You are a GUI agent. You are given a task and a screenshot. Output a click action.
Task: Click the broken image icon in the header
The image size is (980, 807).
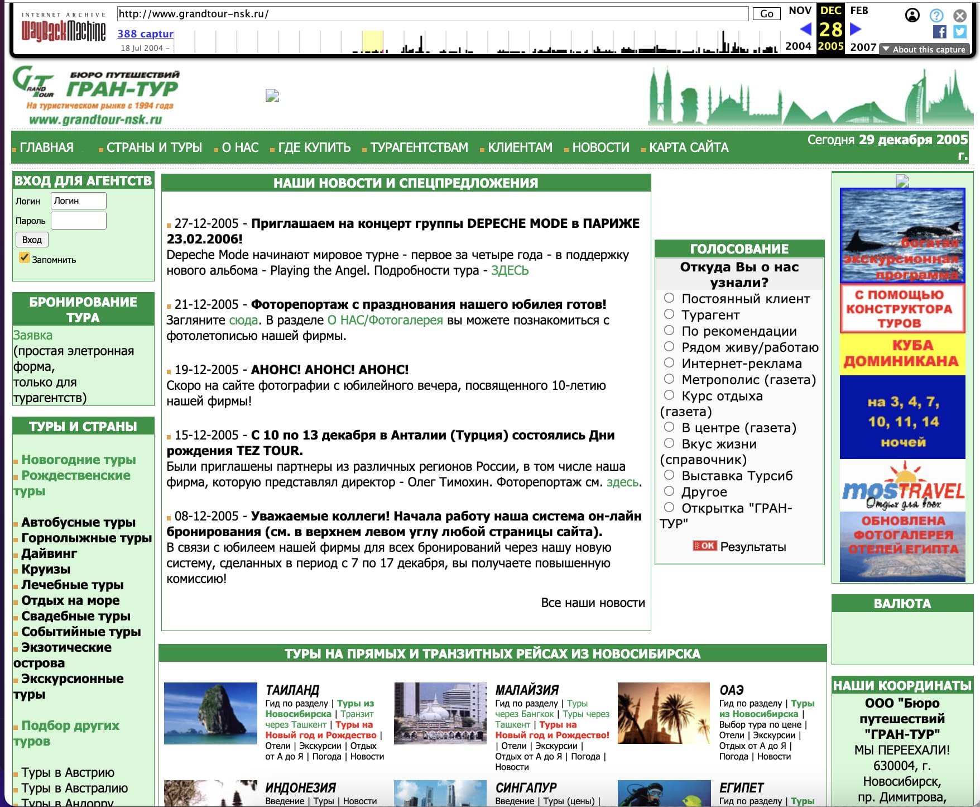click(x=272, y=95)
